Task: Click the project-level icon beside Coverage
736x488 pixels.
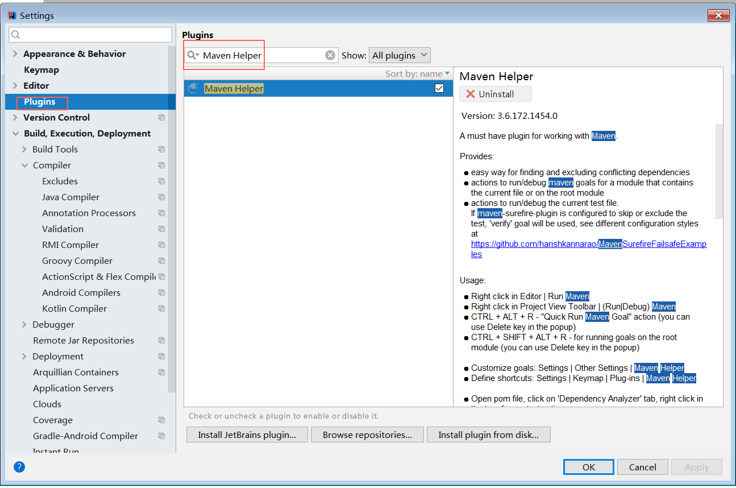Action: [x=162, y=420]
